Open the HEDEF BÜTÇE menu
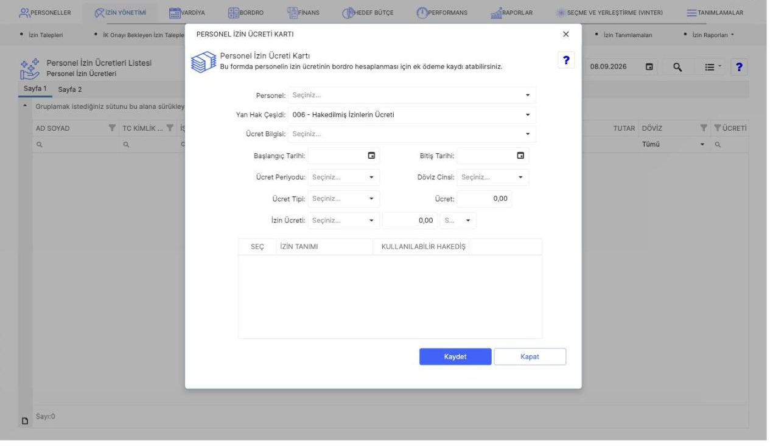Screen dimensions: 773x447 click(x=368, y=12)
